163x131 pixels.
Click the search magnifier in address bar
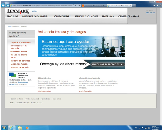(x=73, y=6)
